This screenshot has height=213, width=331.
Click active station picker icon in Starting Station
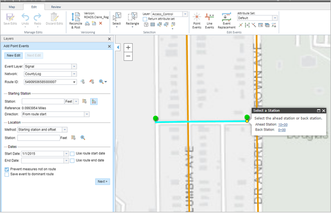point(94,102)
